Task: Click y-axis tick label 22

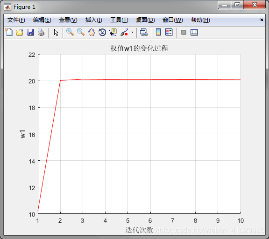Action: [32, 55]
